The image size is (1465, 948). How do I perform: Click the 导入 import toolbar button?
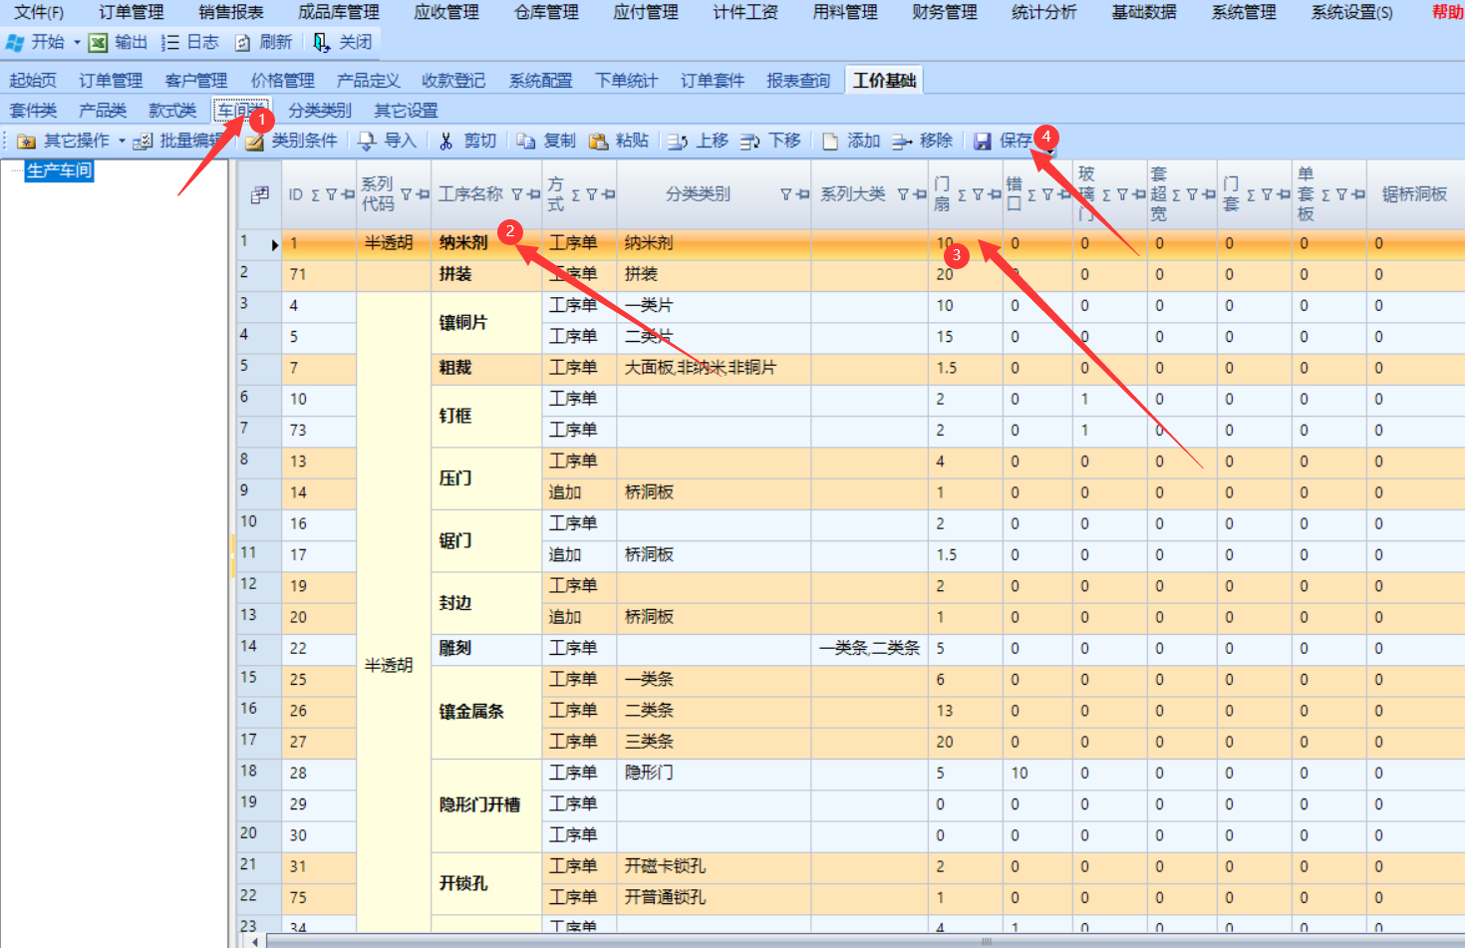click(x=388, y=142)
